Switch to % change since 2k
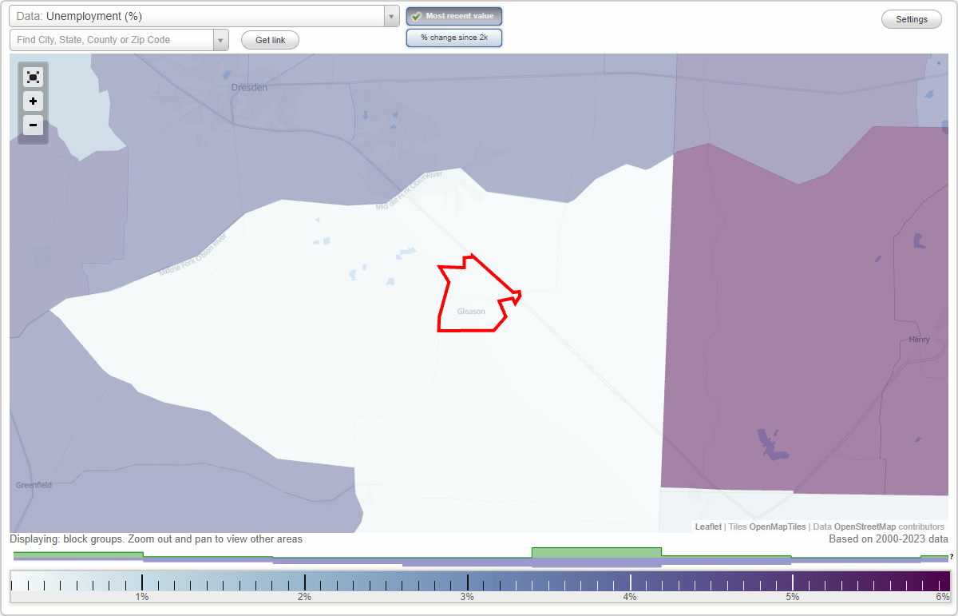 [454, 38]
